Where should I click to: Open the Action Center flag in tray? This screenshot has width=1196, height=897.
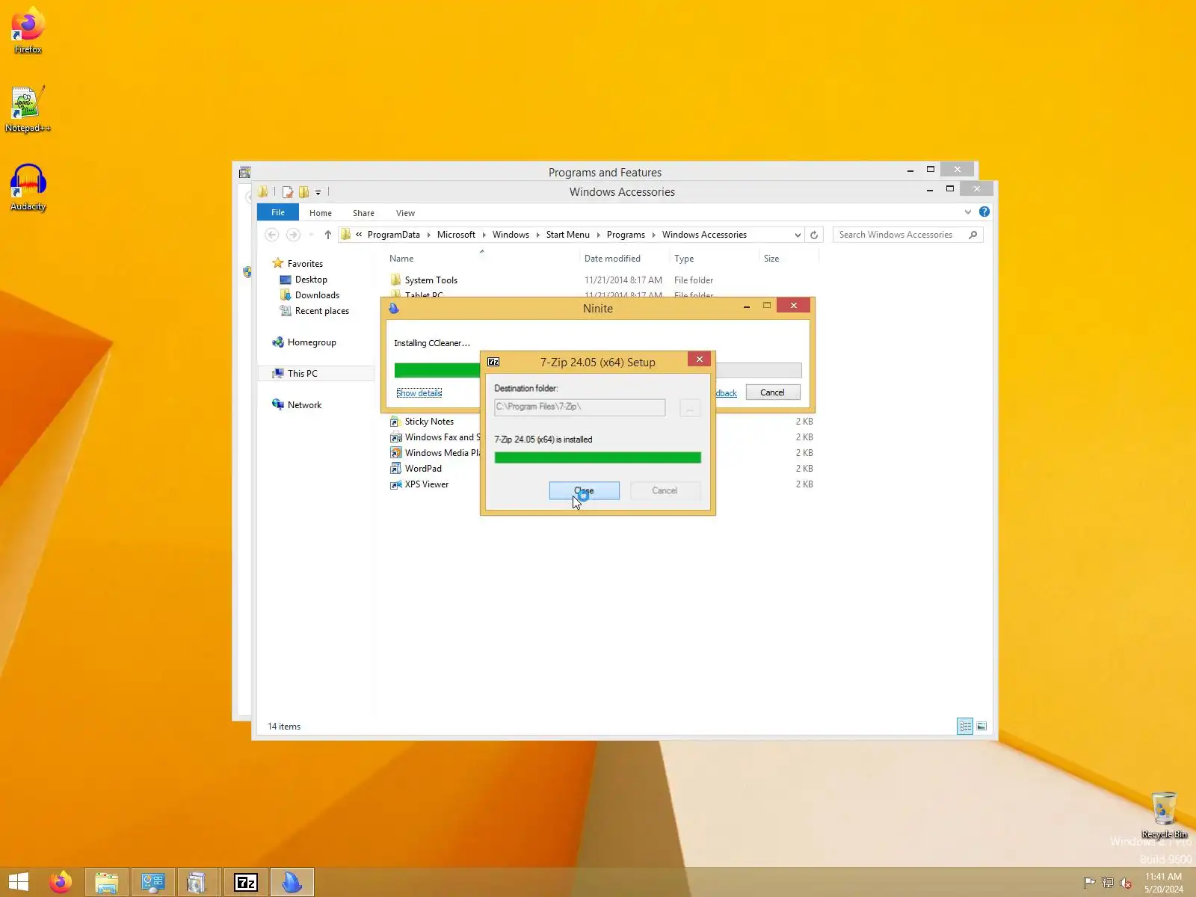pos(1089,883)
